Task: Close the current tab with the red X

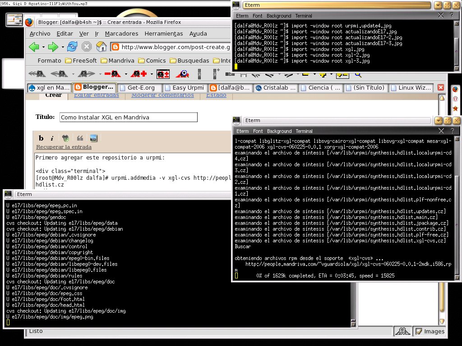Action: (x=441, y=87)
